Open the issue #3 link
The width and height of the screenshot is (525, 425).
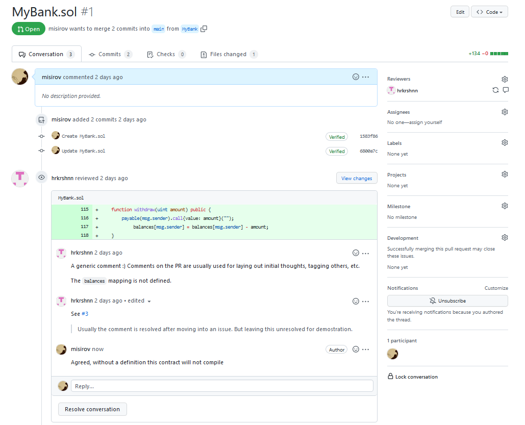(x=85, y=314)
